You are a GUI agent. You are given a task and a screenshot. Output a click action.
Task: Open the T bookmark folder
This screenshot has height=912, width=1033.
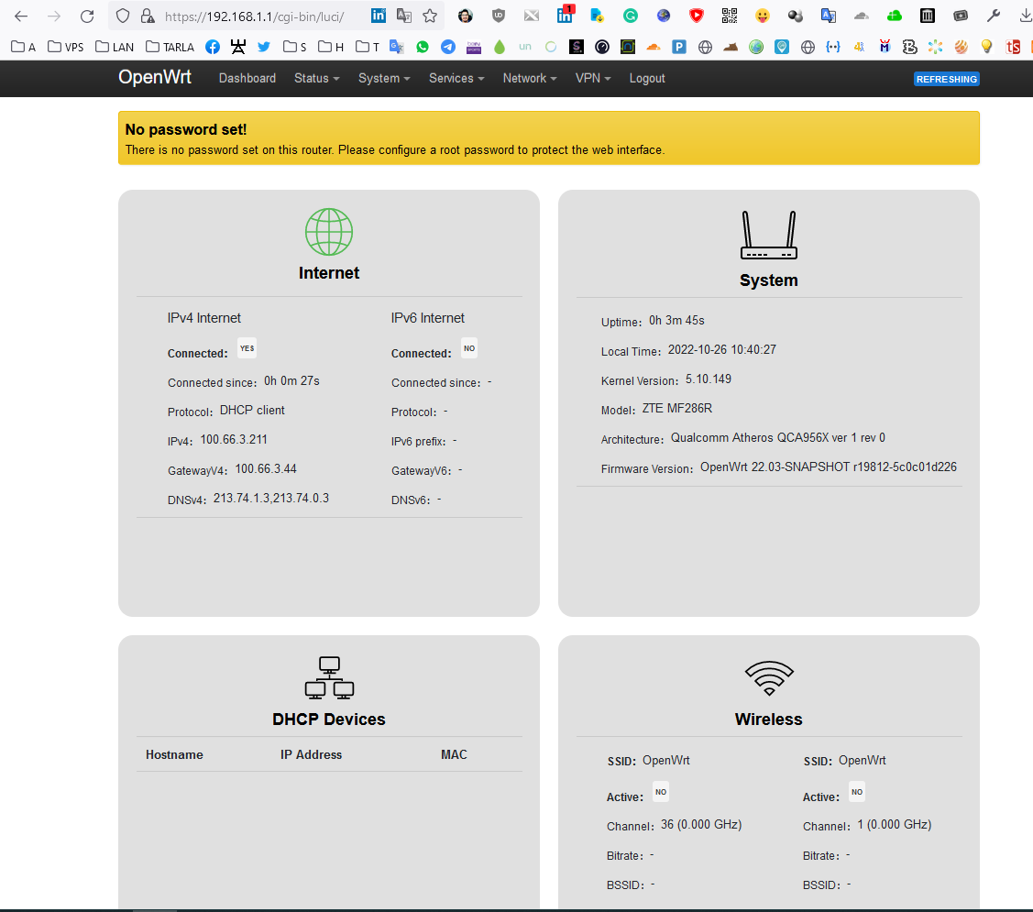pyautogui.click(x=367, y=47)
